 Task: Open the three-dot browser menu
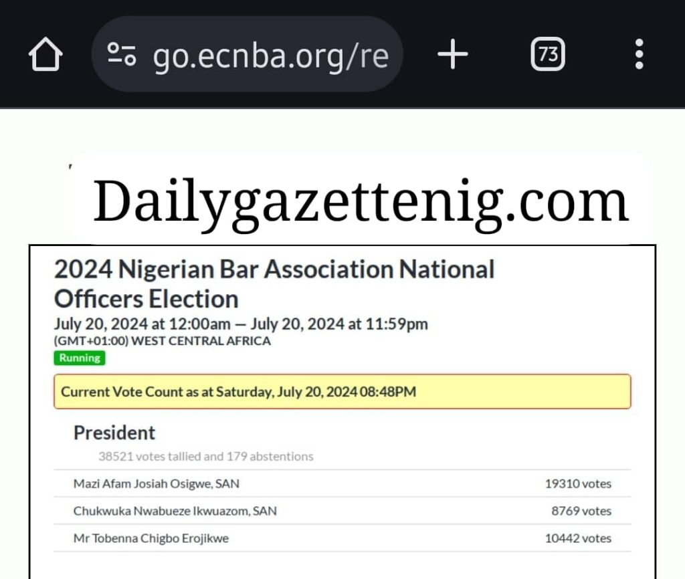[639, 54]
